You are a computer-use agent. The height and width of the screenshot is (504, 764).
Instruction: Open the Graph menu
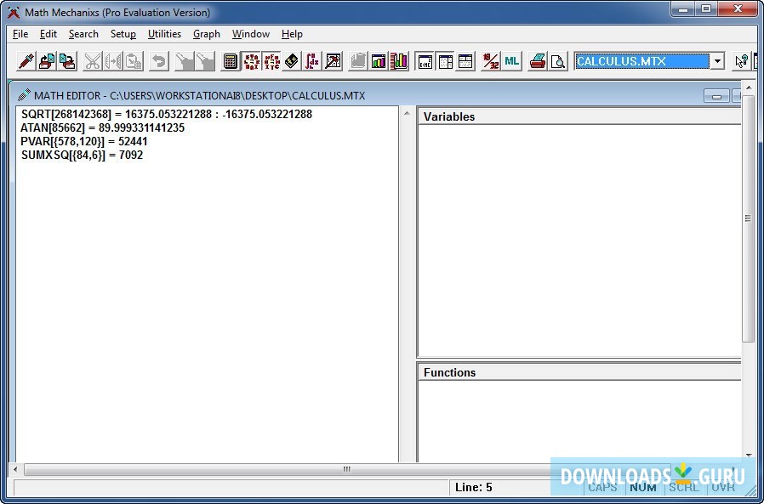pyautogui.click(x=207, y=34)
